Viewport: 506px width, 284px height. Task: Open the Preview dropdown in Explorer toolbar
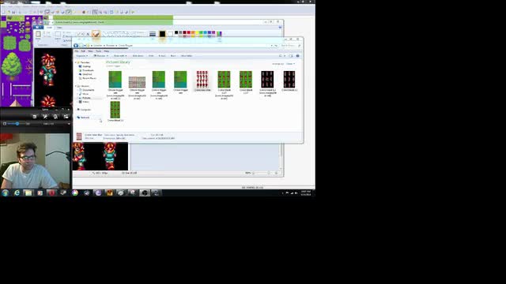click(x=101, y=56)
